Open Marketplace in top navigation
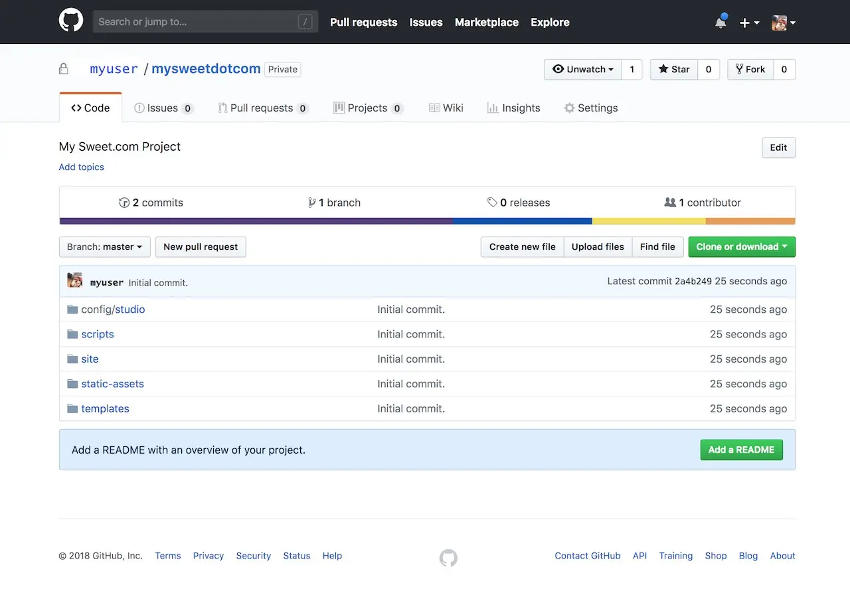This screenshot has width=850, height=601. pyautogui.click(x=486, y=22)
